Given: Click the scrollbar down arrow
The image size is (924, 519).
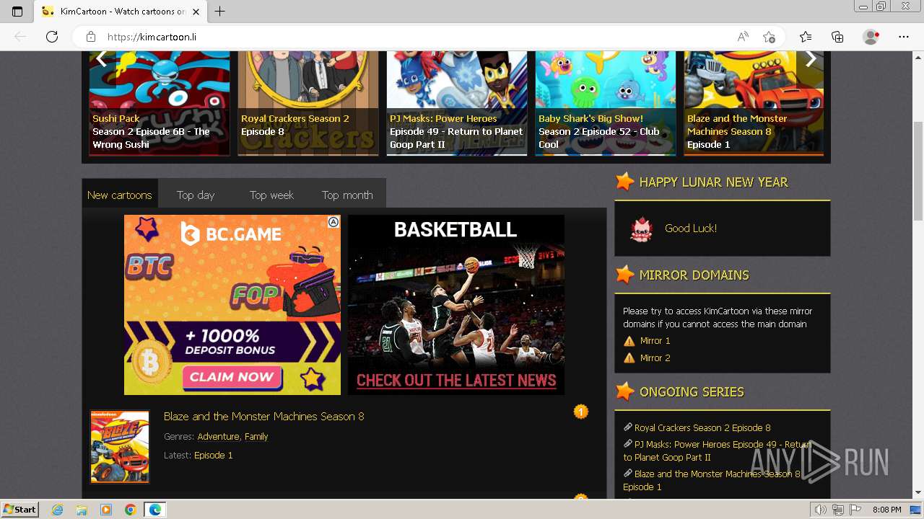Looking at the screenshot, I should 918,492.
